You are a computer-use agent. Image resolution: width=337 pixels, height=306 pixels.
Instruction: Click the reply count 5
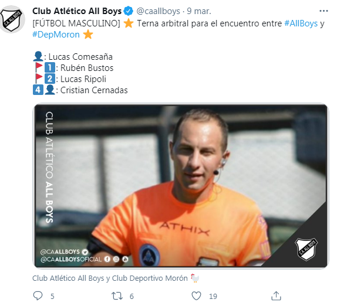point(52,297)
